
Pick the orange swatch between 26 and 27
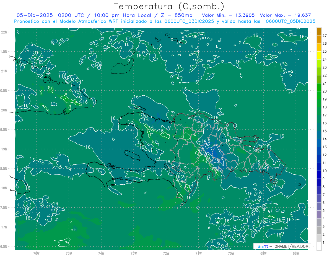click(319, 39)
